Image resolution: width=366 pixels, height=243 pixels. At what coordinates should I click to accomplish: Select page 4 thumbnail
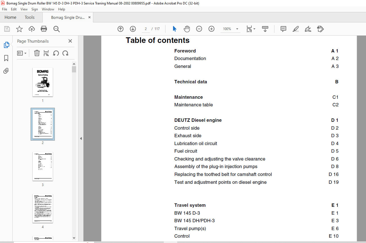tap(43, 208)
